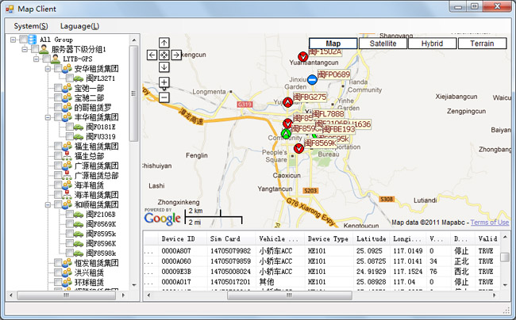The width and height of the screenshot is (516, 320).
Task: Check the 闽F8569K vehicle checkbox
Action: 69,224
